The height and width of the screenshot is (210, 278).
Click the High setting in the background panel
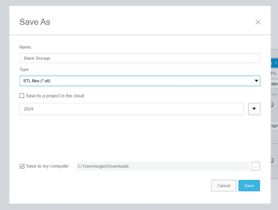click(x=274, y=126)
